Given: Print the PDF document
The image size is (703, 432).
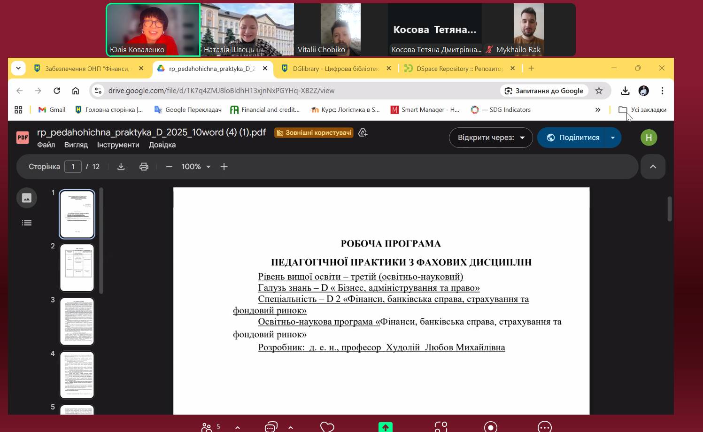Looking at the screenshot, I should coord(144,167).
